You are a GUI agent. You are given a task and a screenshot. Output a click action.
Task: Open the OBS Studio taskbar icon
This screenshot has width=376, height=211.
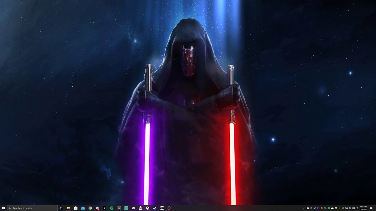click(x=169, y=208)
